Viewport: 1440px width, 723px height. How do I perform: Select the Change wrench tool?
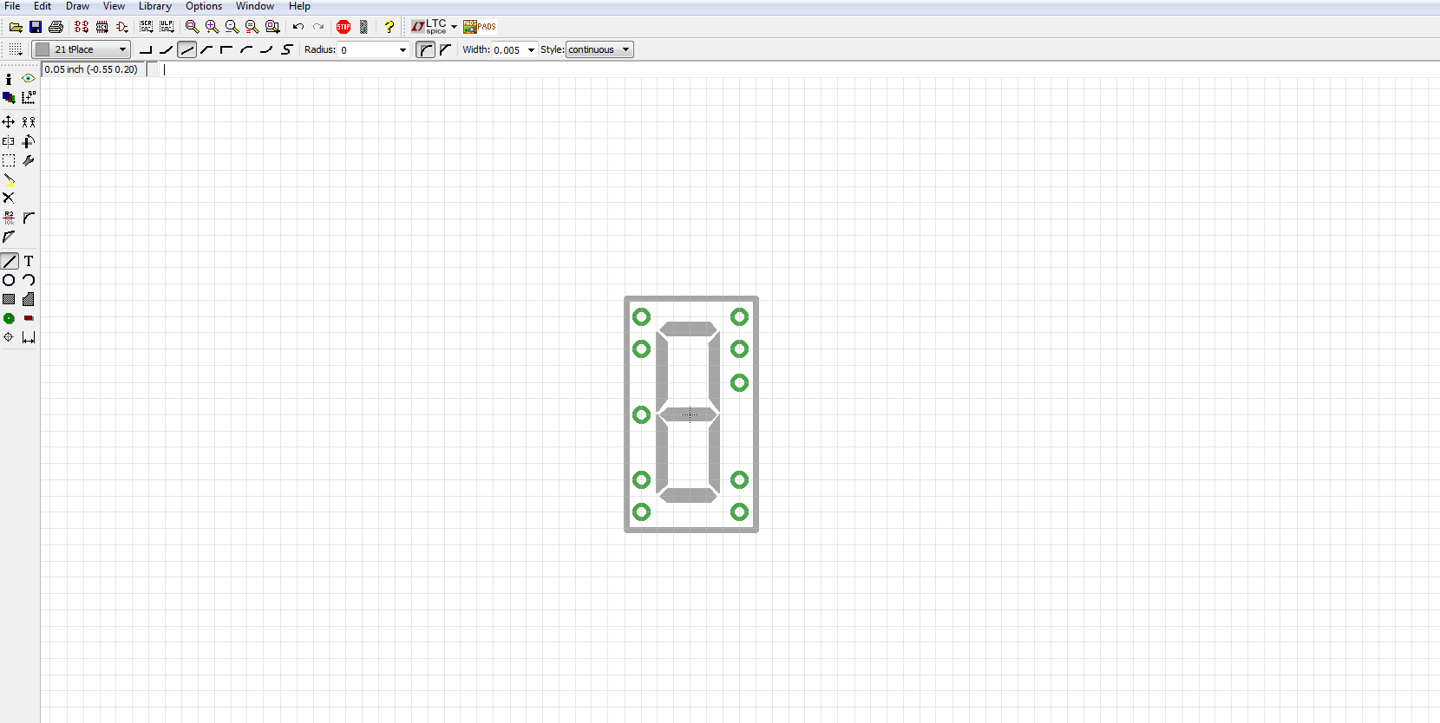(29, 160)
